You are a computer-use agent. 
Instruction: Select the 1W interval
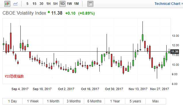coord(69,4)
